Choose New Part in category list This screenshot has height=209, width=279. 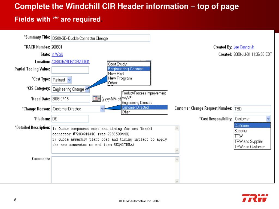point(129,73)
